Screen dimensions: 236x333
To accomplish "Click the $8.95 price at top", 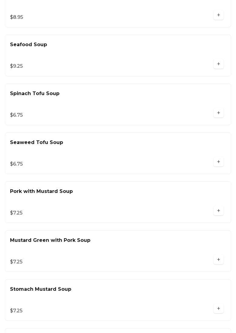I will (x=16, y=17).
